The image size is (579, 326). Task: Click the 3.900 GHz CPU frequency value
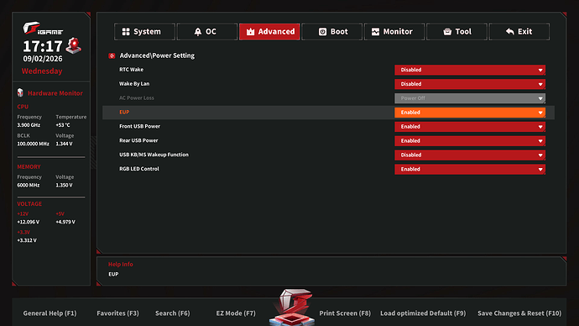29,125
